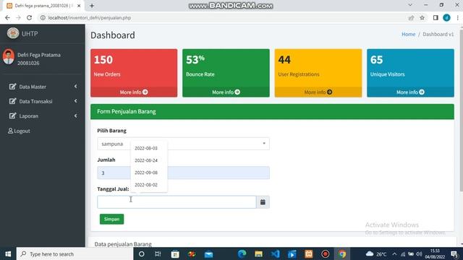Show hidden system tray icons
This screenshot has height=260, width=463.
[x=394, y=253]
